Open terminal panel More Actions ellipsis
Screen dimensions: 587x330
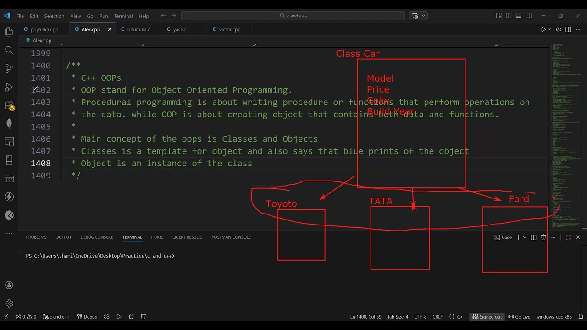click(x=554, y=237)
